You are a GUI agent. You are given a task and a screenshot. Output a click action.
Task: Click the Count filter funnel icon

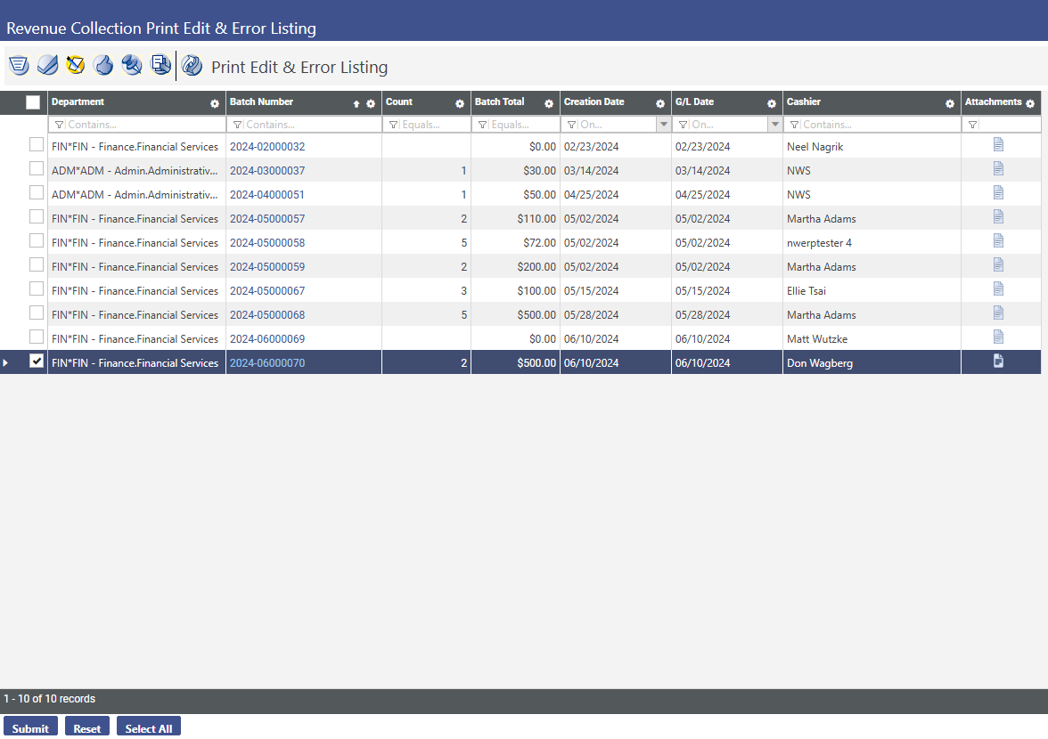pyautogui.click(x=393, y=125)
